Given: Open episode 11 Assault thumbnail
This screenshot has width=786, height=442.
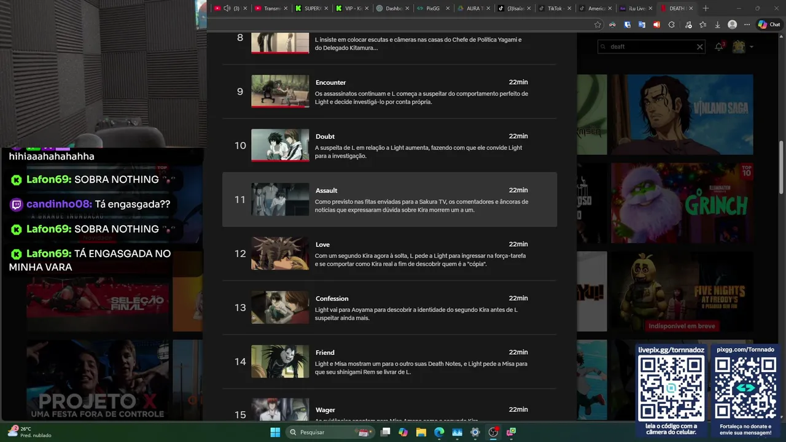Looking at the screenshot, I should (280, 200).
